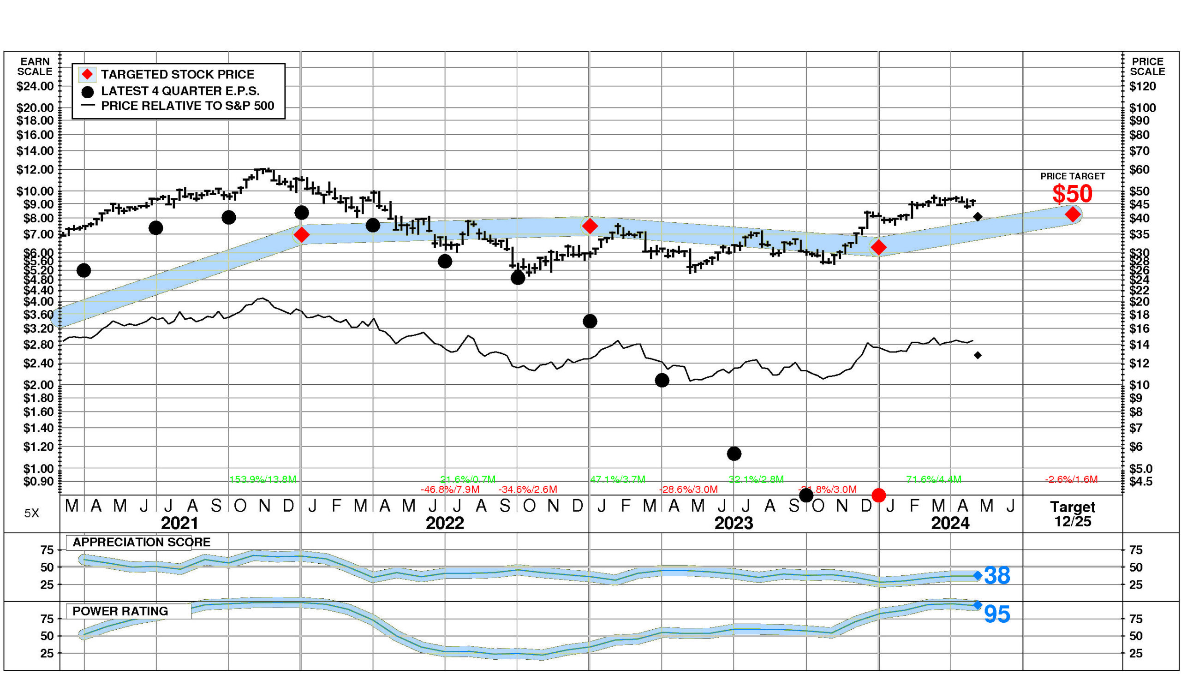Click the 5X scale label at bottom left

(x=31, y=513)
